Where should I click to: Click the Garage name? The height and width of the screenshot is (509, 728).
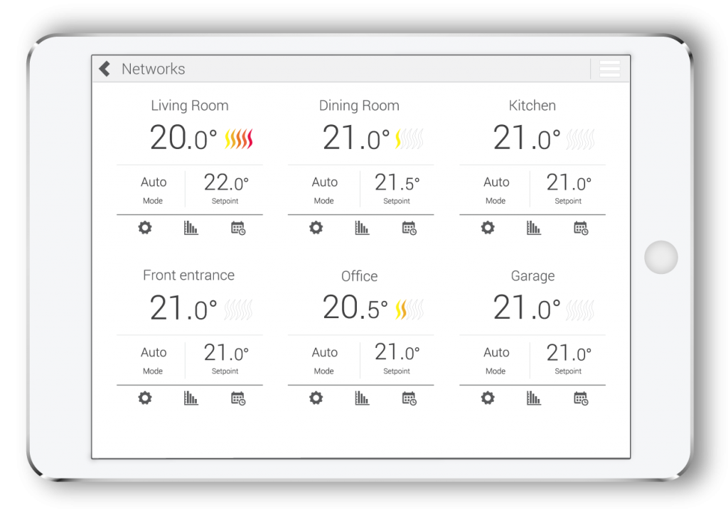click(x=532, y=276)
